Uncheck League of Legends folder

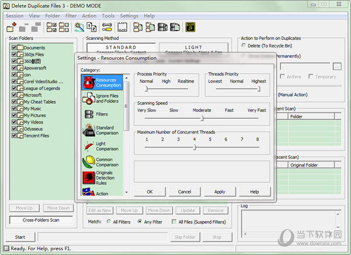pos(14,88)
